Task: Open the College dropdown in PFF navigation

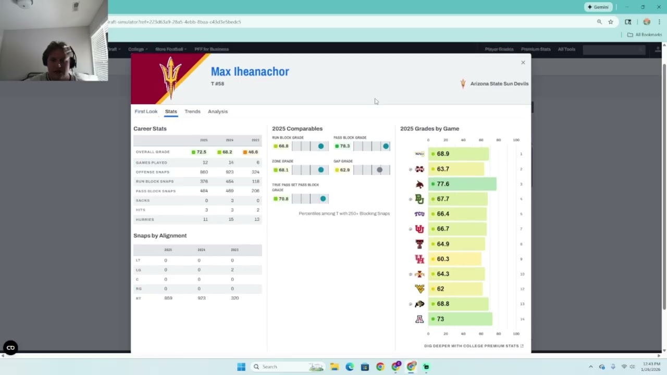Action: click(x=138, y=49)
